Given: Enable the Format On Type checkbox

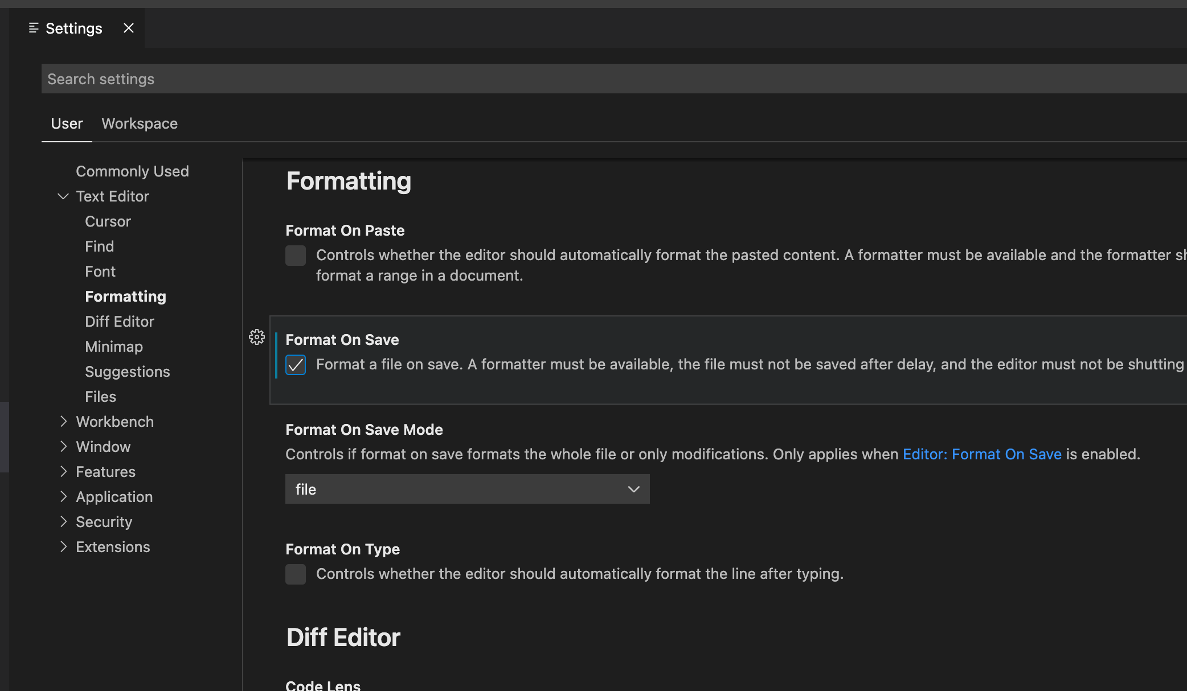Looking at the screenshot, I should click(296, 574).
